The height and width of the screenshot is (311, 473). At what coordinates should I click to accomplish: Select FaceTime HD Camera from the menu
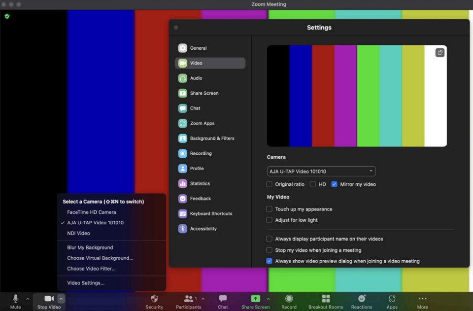92,212
